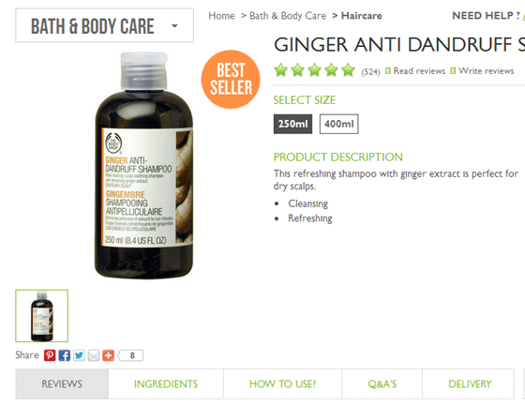Go to Home breadcrumb link

coord(221,16)
